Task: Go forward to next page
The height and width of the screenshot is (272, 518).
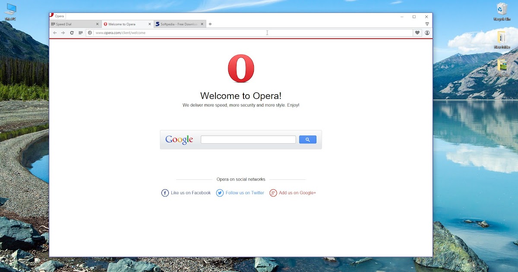Action: 63,33
